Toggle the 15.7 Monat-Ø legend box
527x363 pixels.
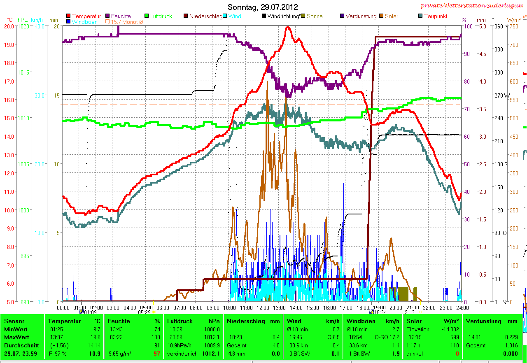click(x=108, y=22)
